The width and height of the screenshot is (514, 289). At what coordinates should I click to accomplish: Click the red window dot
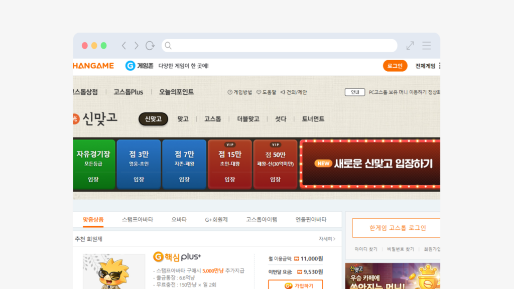point(84,46)
